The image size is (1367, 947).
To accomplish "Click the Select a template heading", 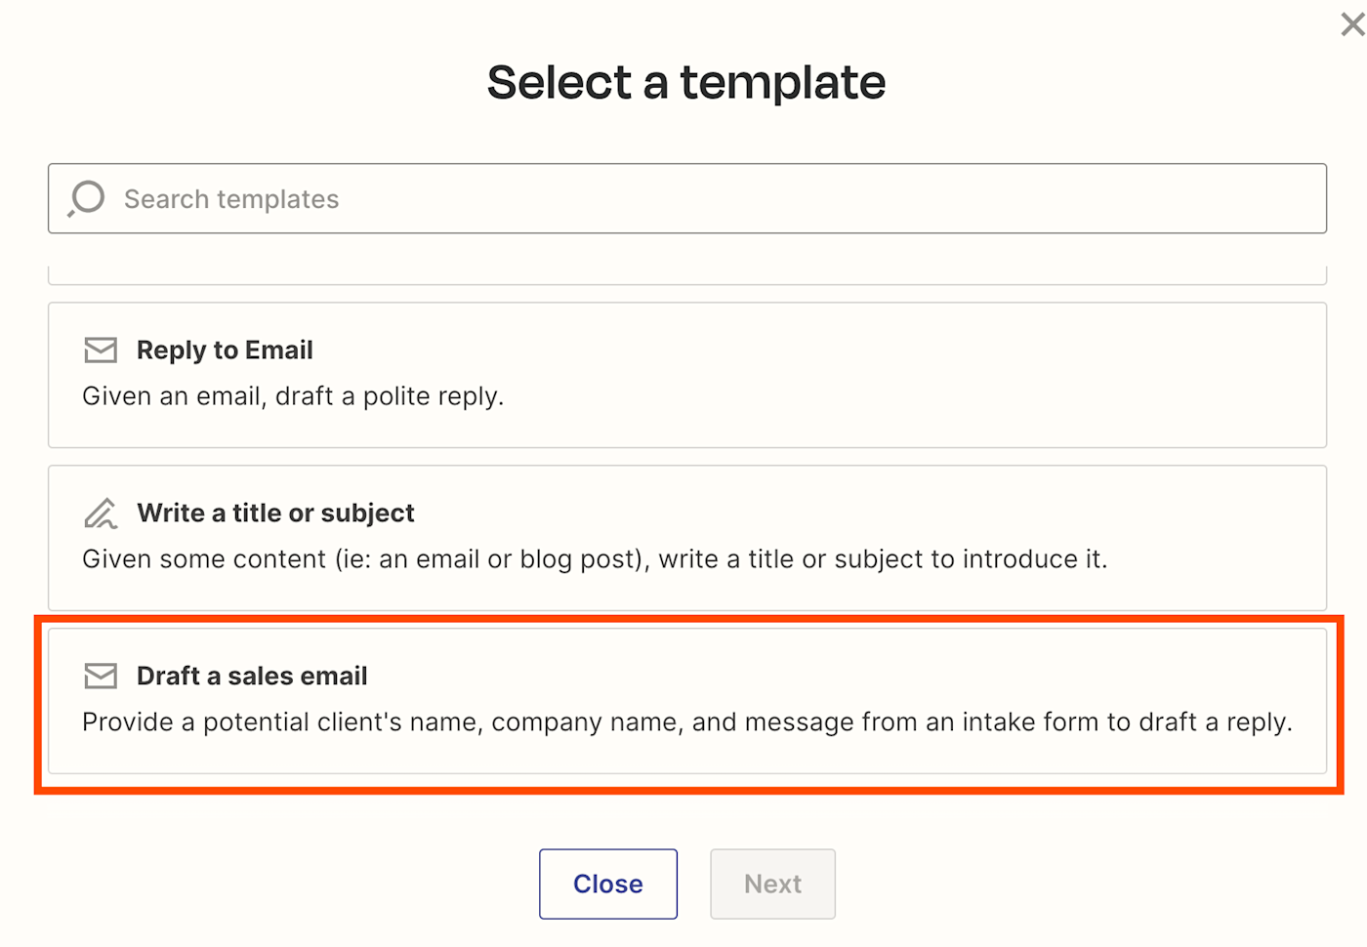I will [x=686, y=83].
